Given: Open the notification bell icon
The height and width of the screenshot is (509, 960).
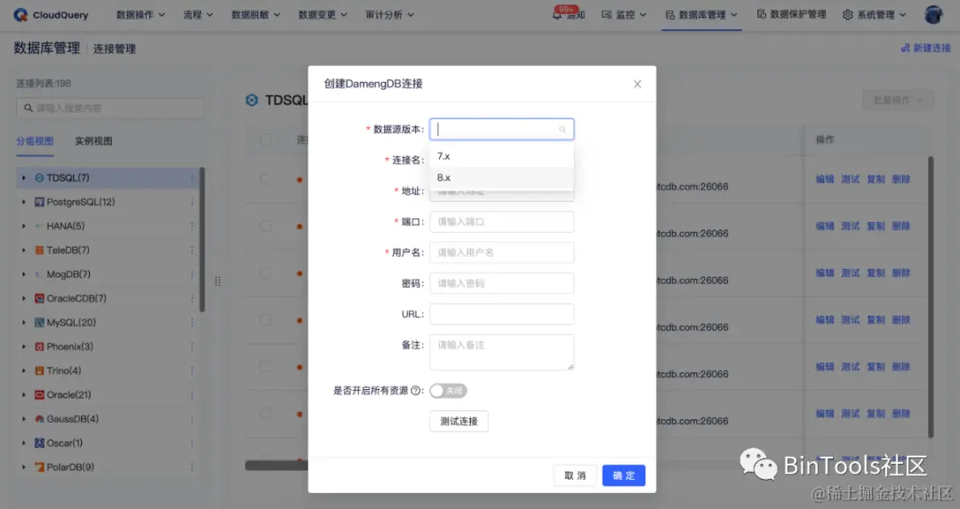Looking at the screenshot, I should (556, 15).
